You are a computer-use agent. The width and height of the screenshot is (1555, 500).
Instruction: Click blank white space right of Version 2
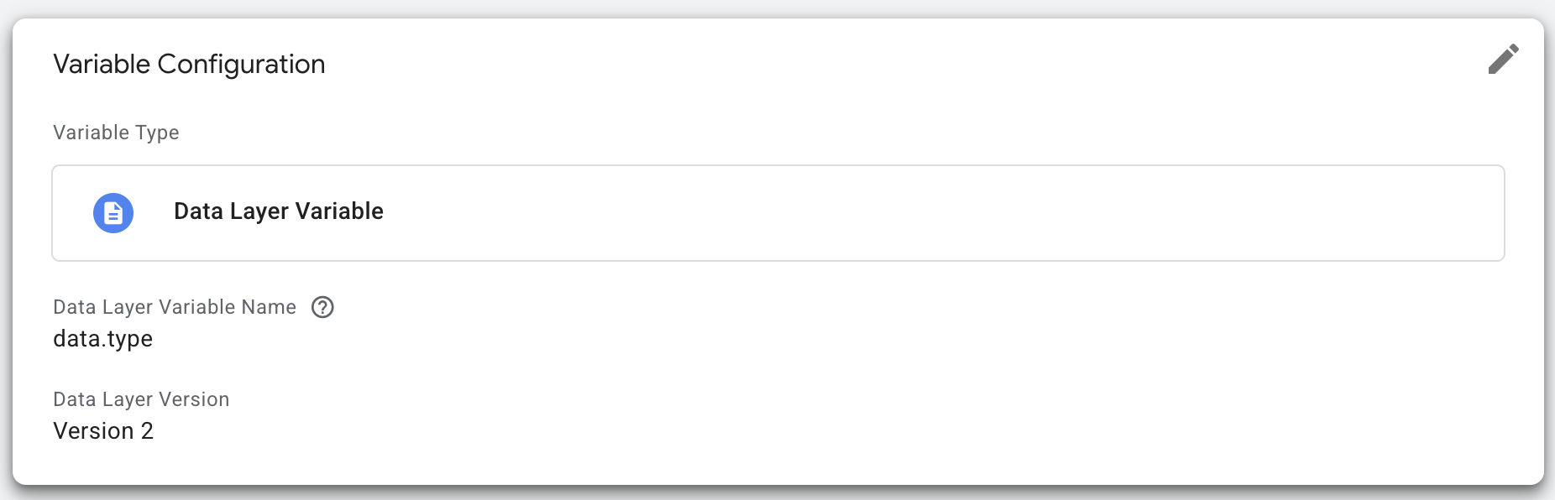[756, 431]
